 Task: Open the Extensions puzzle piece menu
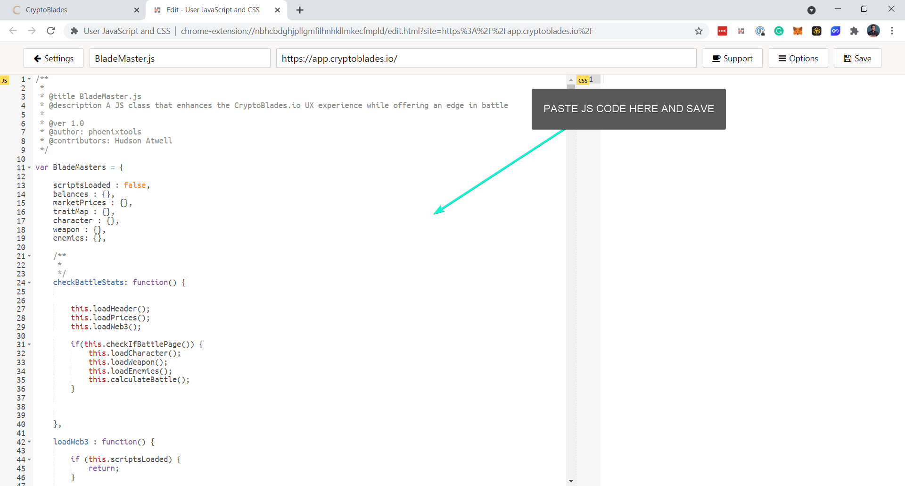854,31
